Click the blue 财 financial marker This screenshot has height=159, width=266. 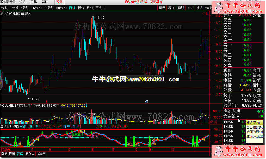tap(146, 101)
